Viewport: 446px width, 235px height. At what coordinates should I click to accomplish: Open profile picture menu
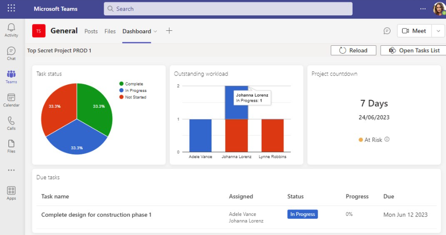439,8
